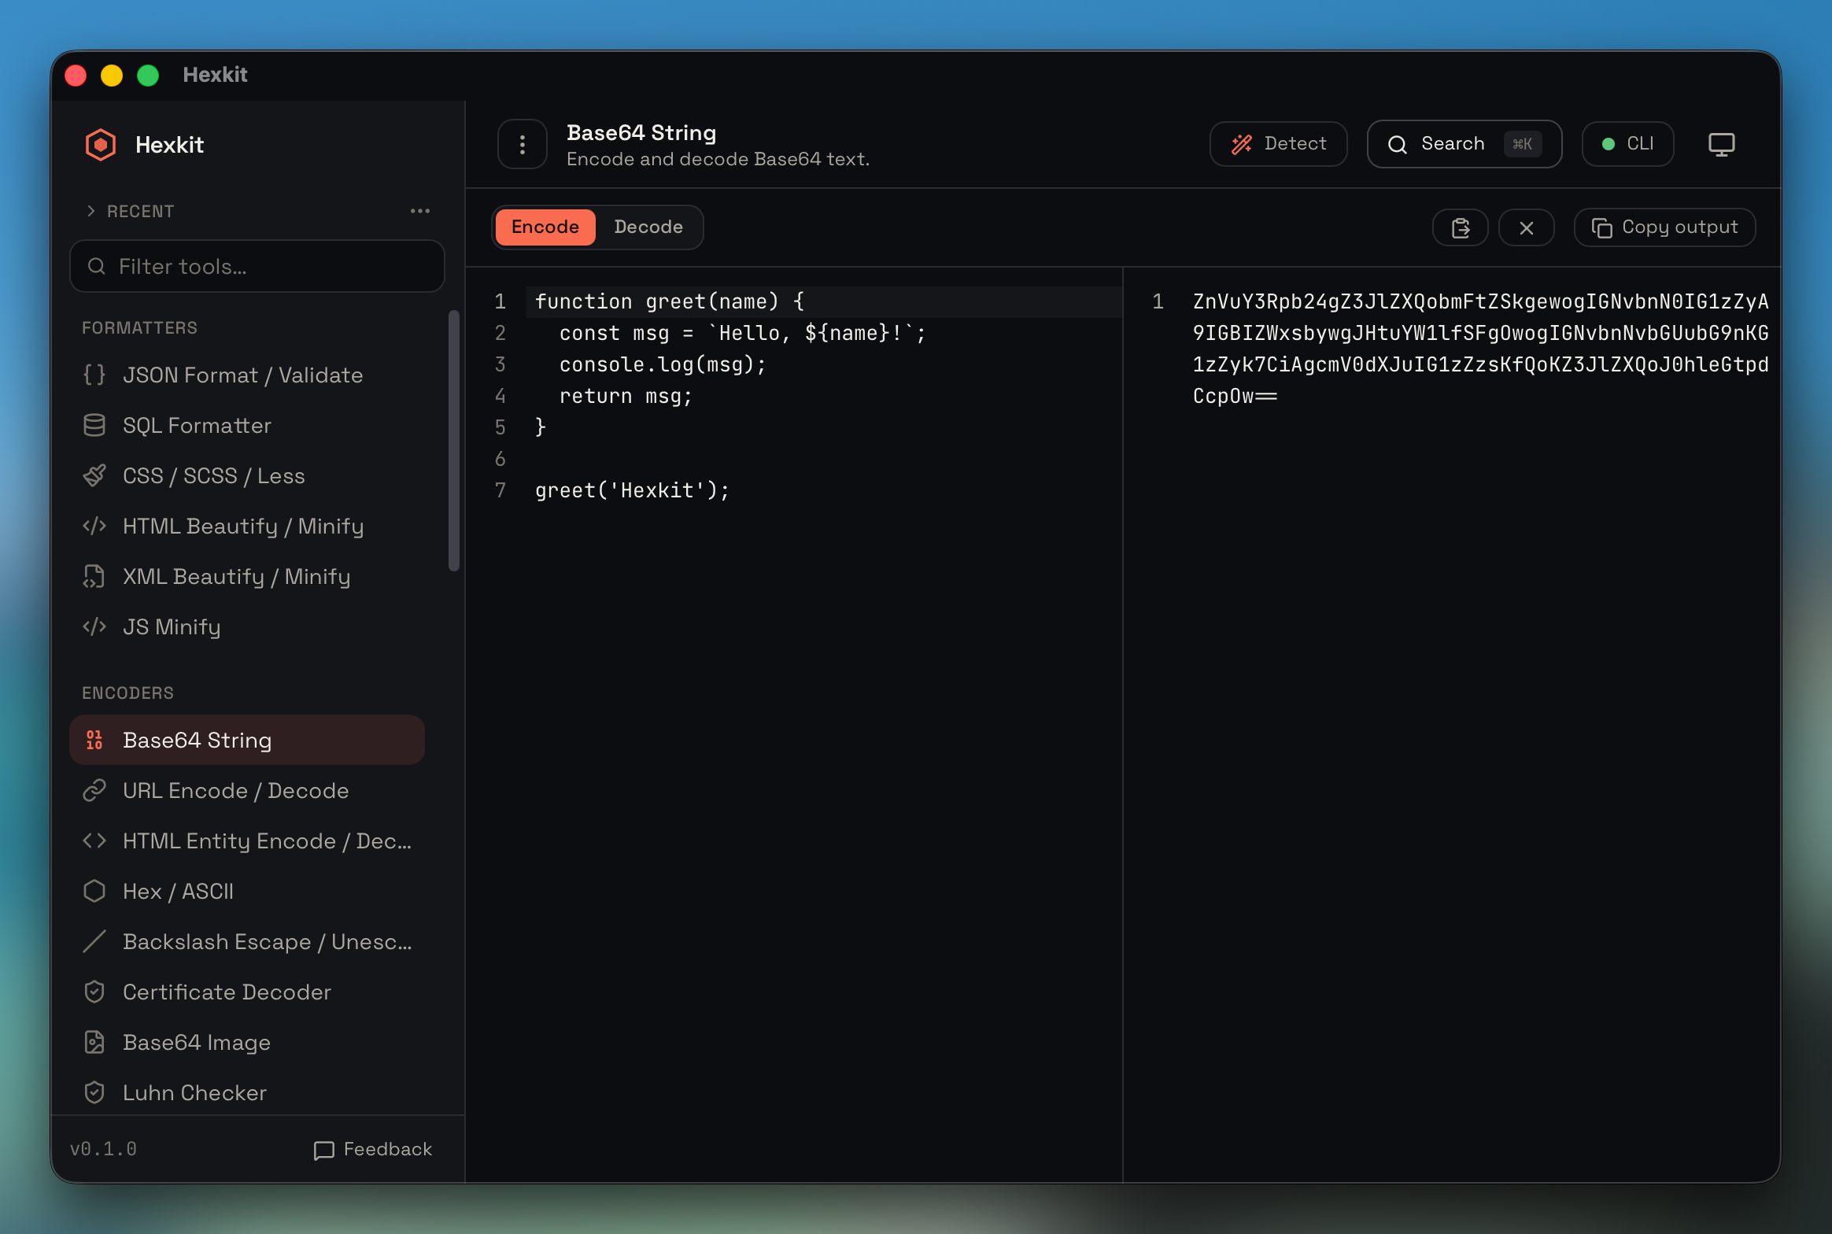
Task: Click the Feedback speech bubble icon
Action: [x=323, y=1151]
